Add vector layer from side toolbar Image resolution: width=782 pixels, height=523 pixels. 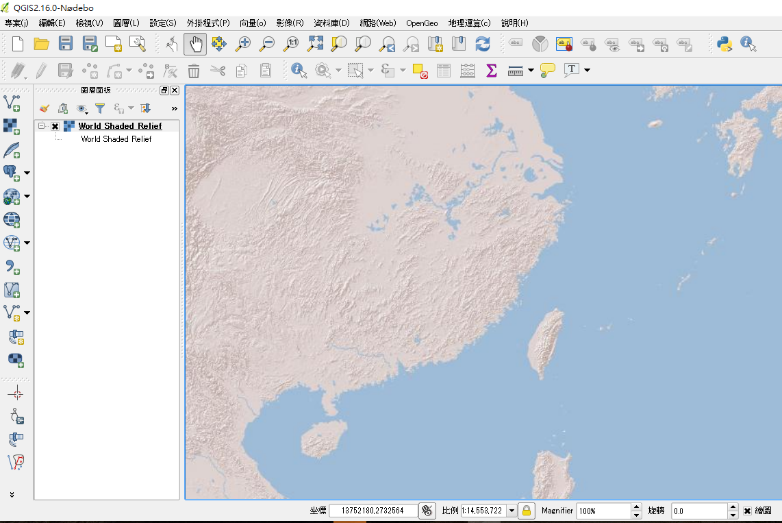pyautogui.click(x=12, y=104)
